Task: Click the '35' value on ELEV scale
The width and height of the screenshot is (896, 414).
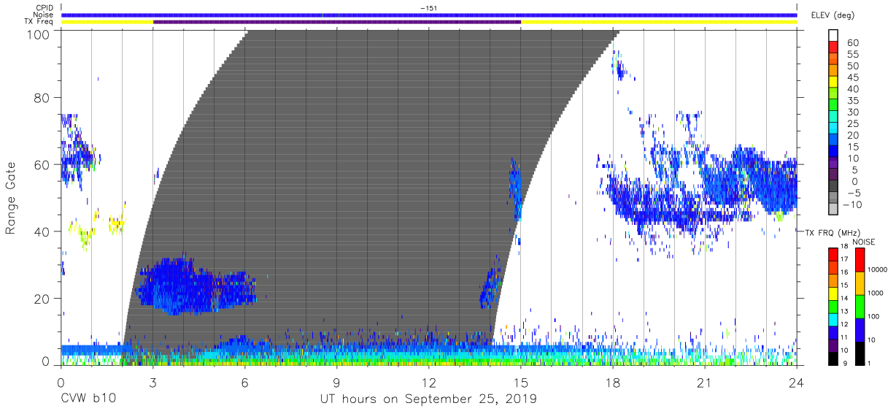Action: (x=853, y=101)
